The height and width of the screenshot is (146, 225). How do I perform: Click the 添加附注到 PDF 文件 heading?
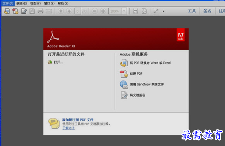(78, 120)
